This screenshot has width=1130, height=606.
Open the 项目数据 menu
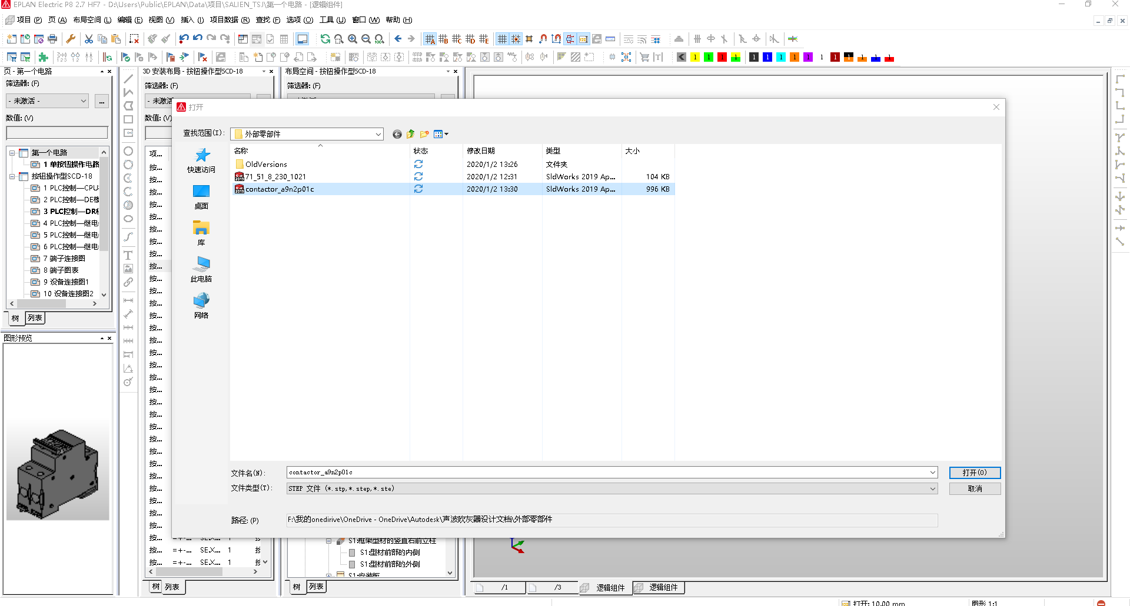[x=229, y=20]
